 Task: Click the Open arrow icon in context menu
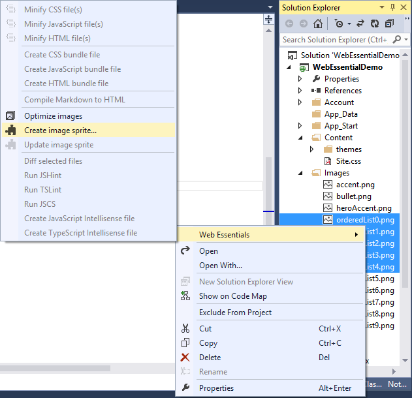pyautogui.click(x=185, y=251)
